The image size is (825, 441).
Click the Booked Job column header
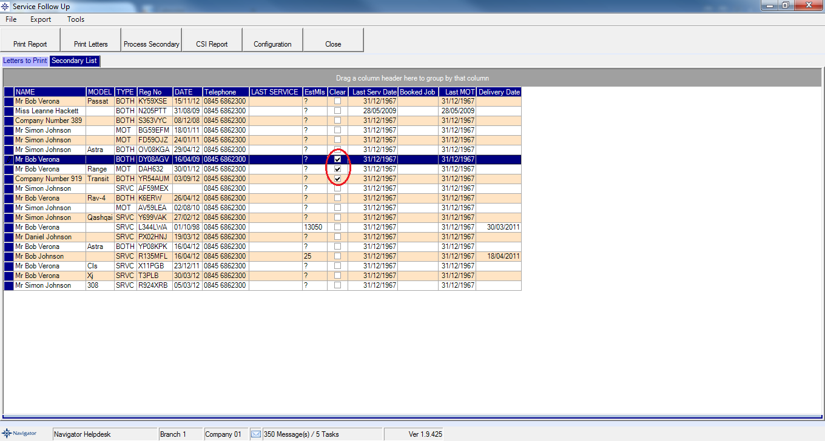pos(418,92)
